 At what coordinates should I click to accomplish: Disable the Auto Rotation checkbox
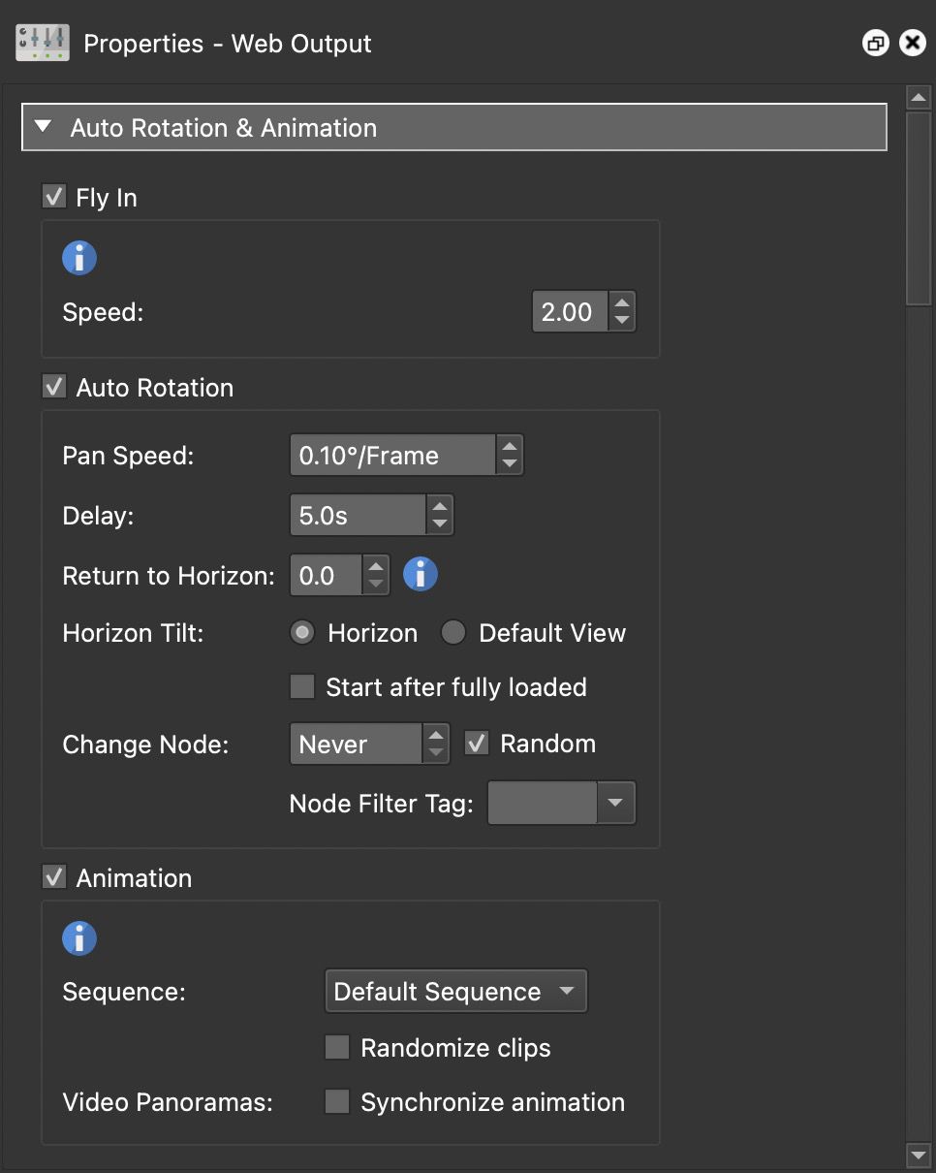53,387
